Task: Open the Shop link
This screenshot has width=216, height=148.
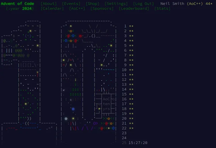Action: [92, 3]
